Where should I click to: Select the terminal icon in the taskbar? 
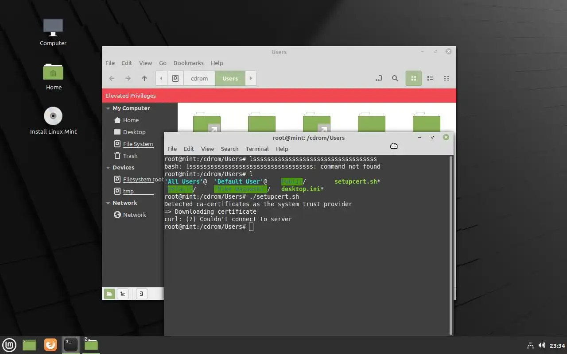click(x=70, y=345)
